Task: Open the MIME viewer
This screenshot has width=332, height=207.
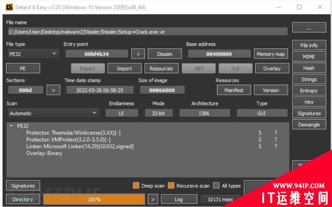Action: (x=309, y=57)
